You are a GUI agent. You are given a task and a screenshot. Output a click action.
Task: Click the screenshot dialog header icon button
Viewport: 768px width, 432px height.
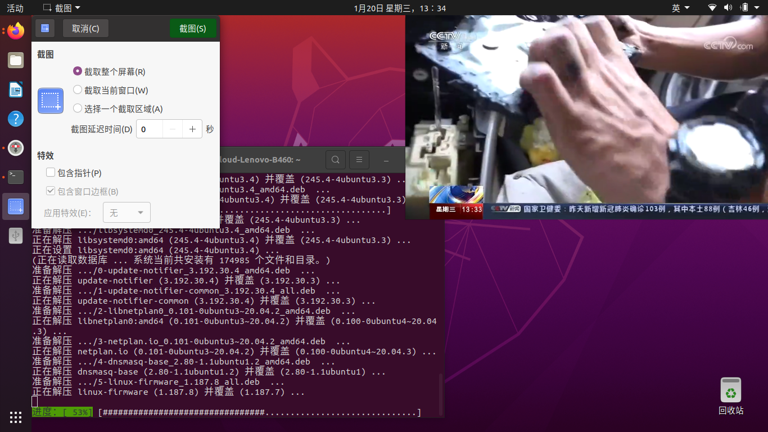pyautogui.click(x=45, y=28)
